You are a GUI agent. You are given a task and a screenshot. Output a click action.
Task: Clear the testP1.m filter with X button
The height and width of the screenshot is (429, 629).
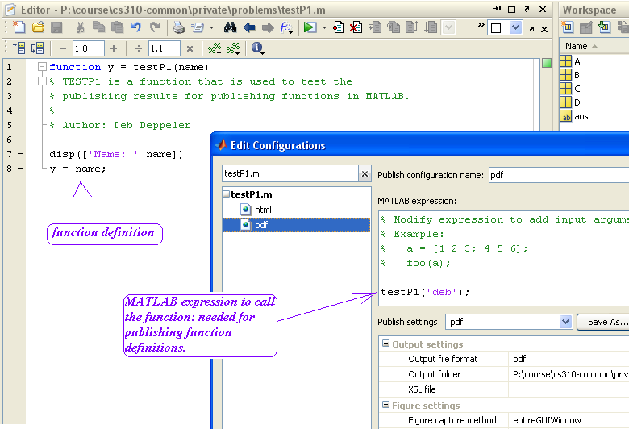click(364, 174)
